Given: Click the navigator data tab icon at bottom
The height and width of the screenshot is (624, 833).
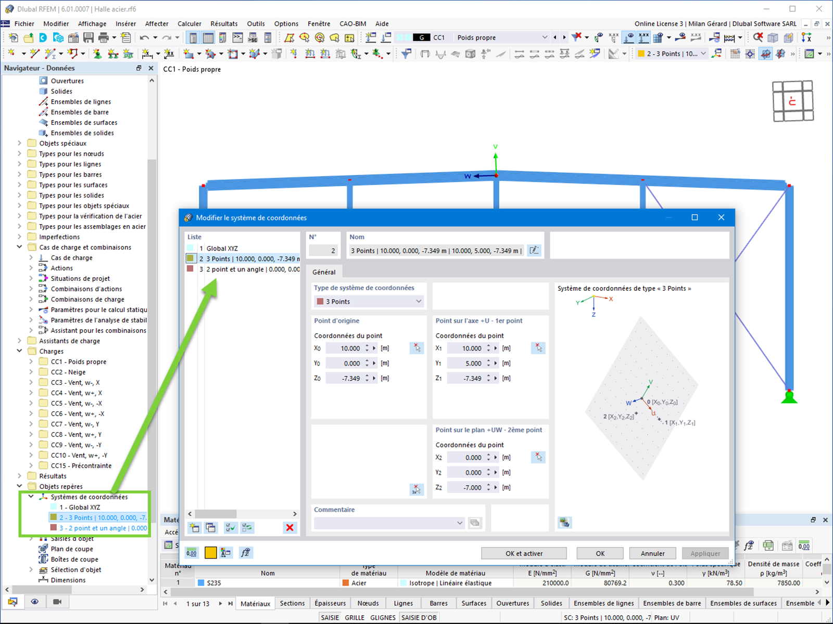Looking at the screenshot, I should click(x=12, y=602).
